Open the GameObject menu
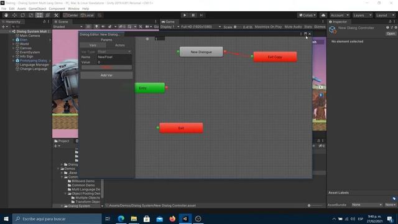The height and width of the screenshot is (224, 398). pos(37,9)
